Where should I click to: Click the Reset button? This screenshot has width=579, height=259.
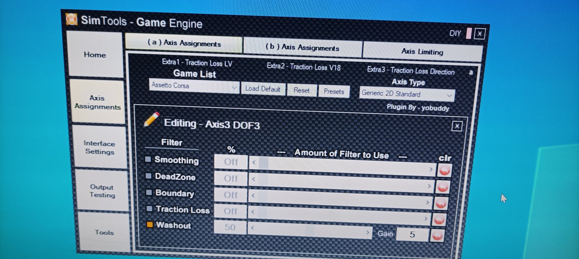(x=302, y=90)
